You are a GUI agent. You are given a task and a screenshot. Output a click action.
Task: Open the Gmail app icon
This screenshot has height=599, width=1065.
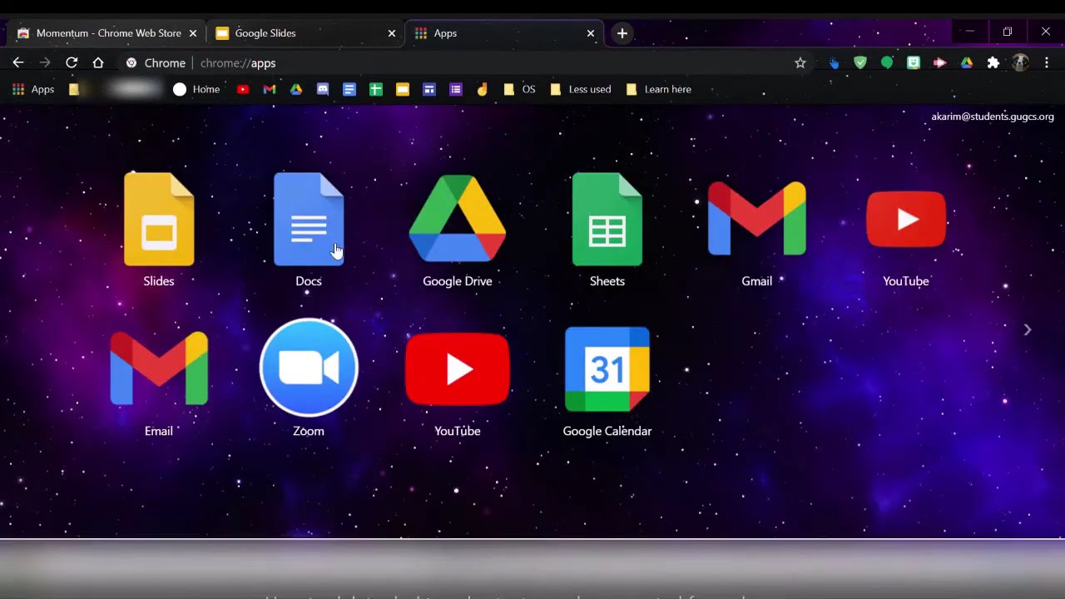pyautogui.click(x=757, y=219)
